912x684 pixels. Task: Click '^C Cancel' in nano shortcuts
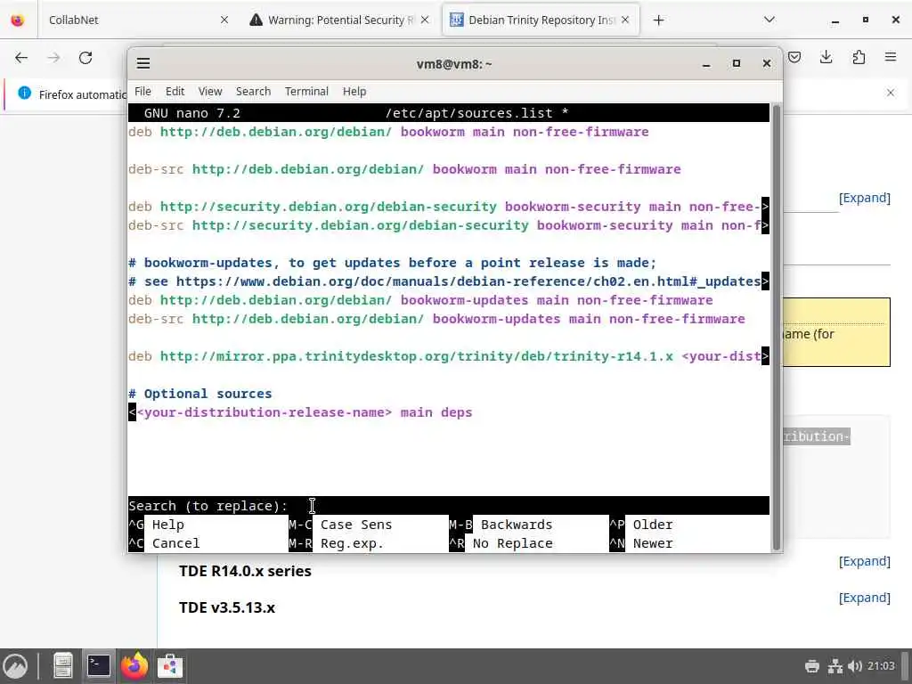click(164, 543)
